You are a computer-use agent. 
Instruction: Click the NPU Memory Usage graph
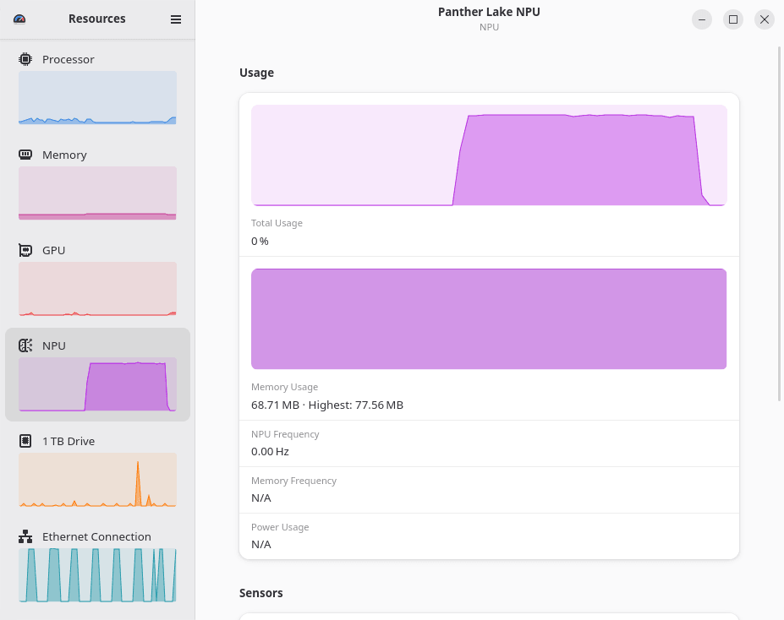(x=489, y=319)
